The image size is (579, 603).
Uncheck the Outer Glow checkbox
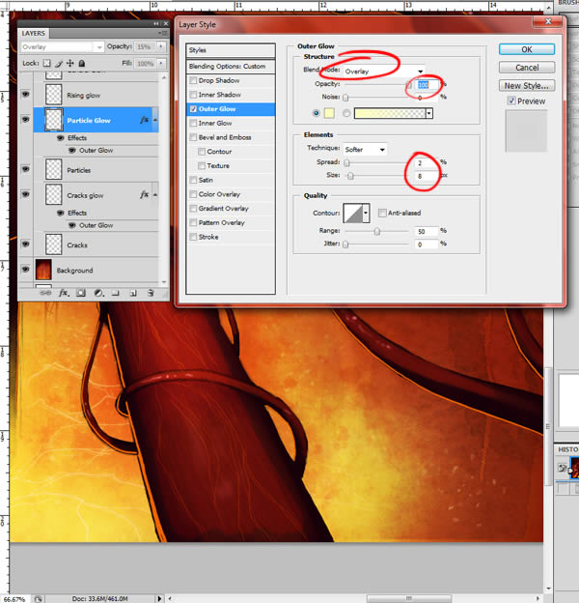click(x=193, y=109)
